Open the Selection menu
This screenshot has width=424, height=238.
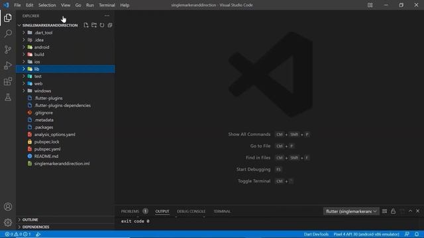point(47,5)
